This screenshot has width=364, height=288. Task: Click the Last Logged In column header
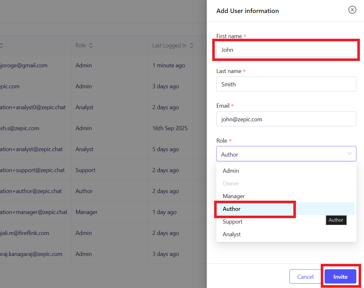click(x=169, y=45)
